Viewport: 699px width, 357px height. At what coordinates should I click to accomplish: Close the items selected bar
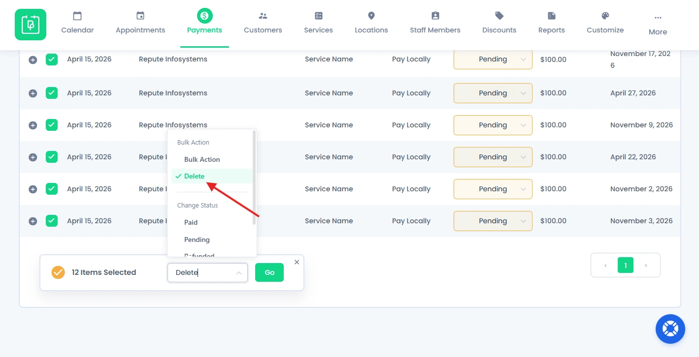297,262
